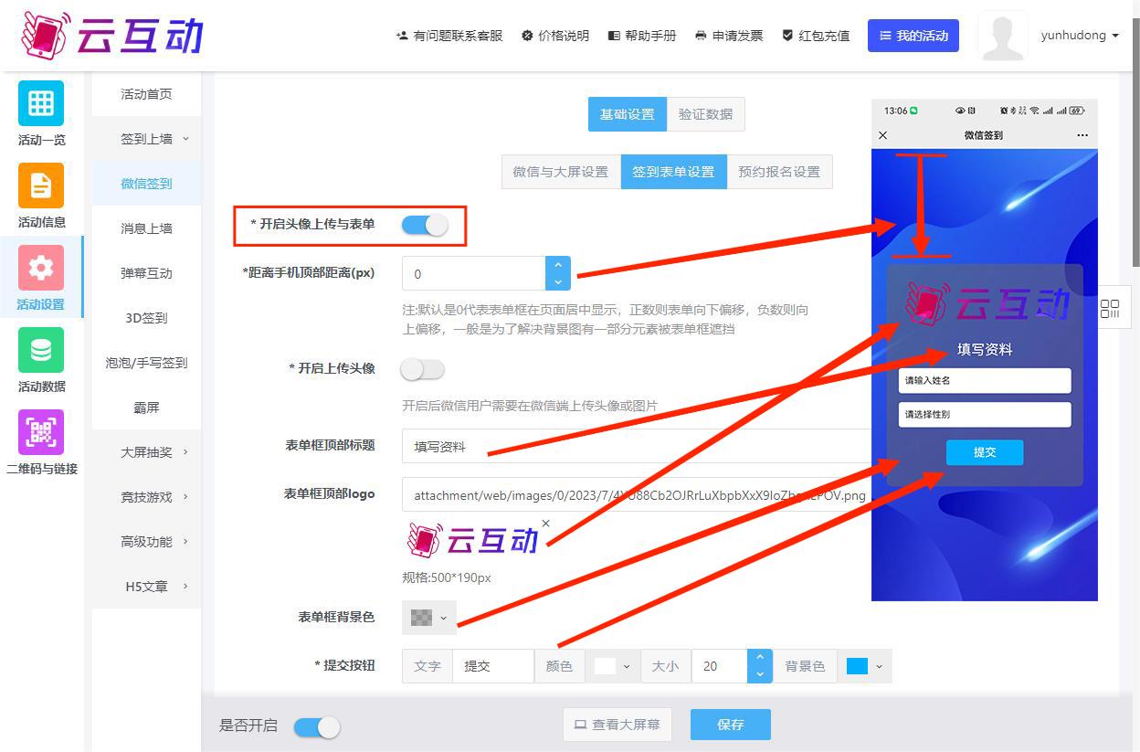Open 价格说明 from the header

555,36
